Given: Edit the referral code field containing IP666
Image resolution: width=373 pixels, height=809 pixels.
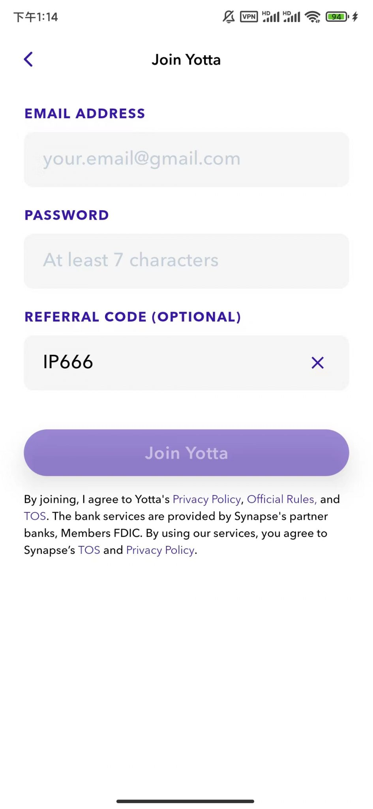Looking at the screenshot, I should pos(186,363).
